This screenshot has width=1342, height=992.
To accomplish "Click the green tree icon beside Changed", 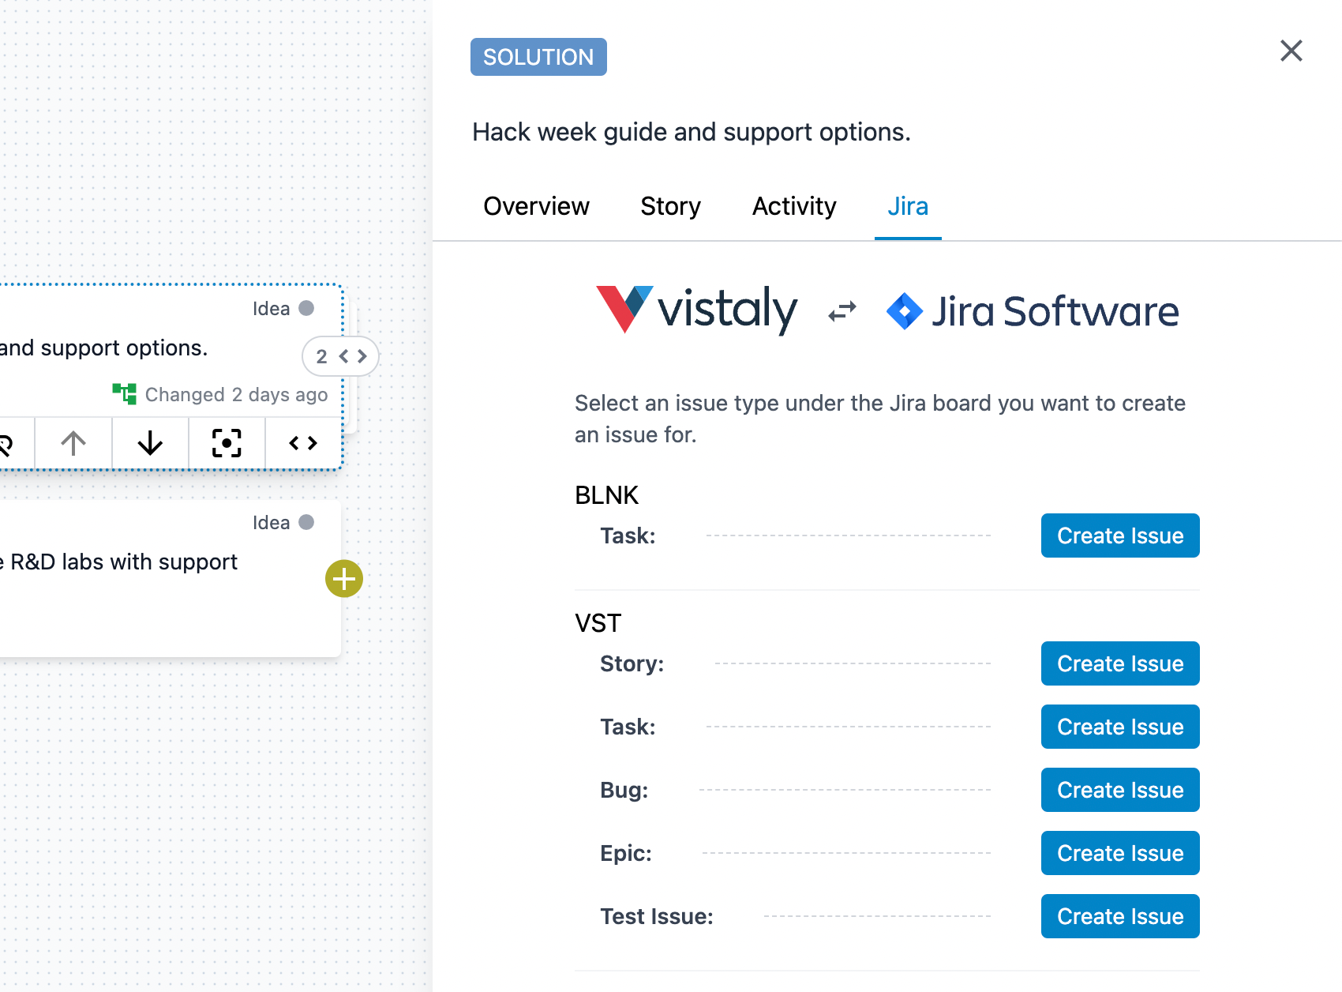I will coord(124,393).
